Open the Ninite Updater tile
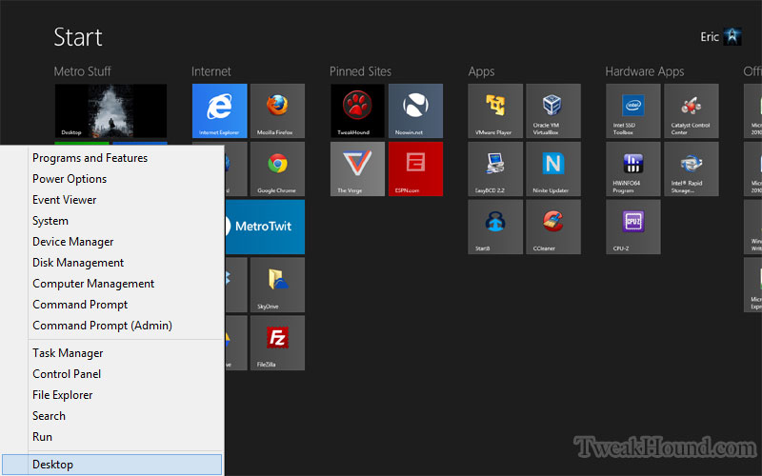The height and width of the screenshot is (476, 762). [x=553, y=169]
